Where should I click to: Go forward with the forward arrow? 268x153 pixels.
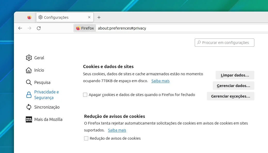29,28
